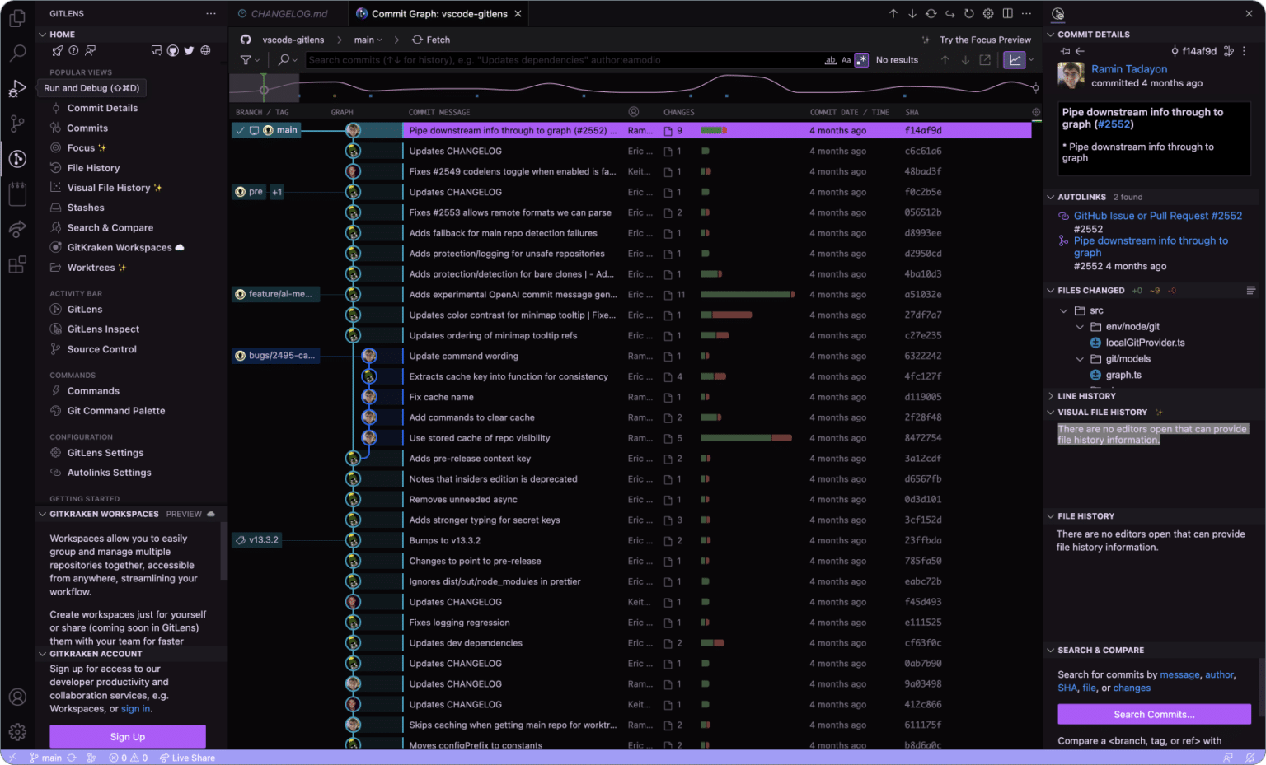
Task: Click the back arrow in Commit Details
Action: tap(1080, 49)
